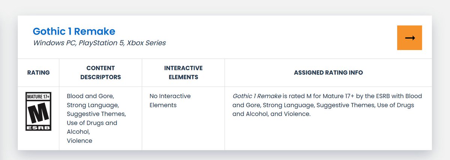Click Suggestive Themes in the descriptors column

[96, 114]
